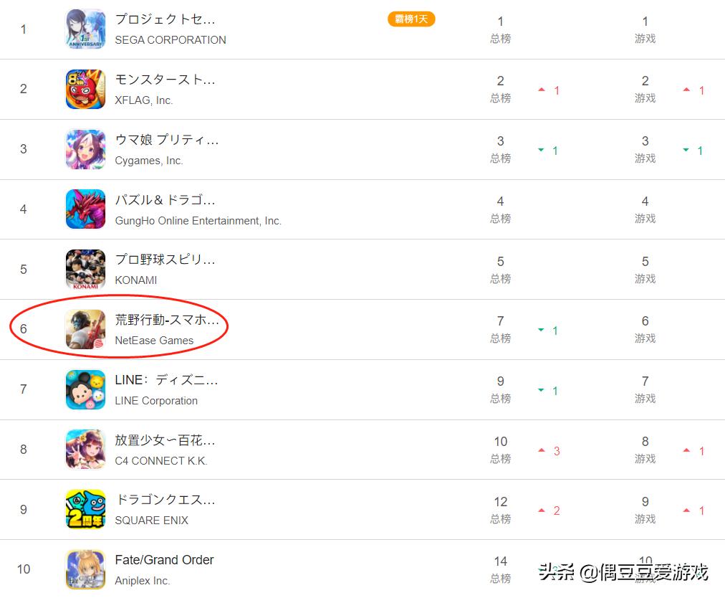
Task: Open the Cygames, Inc. publisher link
Action: coord(149,161)
